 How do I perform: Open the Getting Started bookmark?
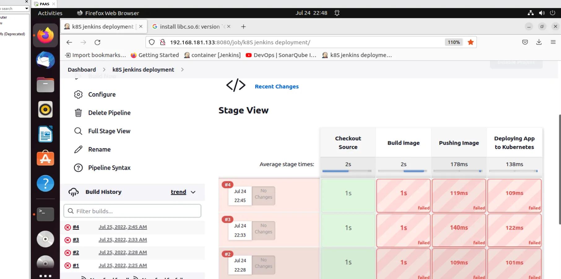155,55
